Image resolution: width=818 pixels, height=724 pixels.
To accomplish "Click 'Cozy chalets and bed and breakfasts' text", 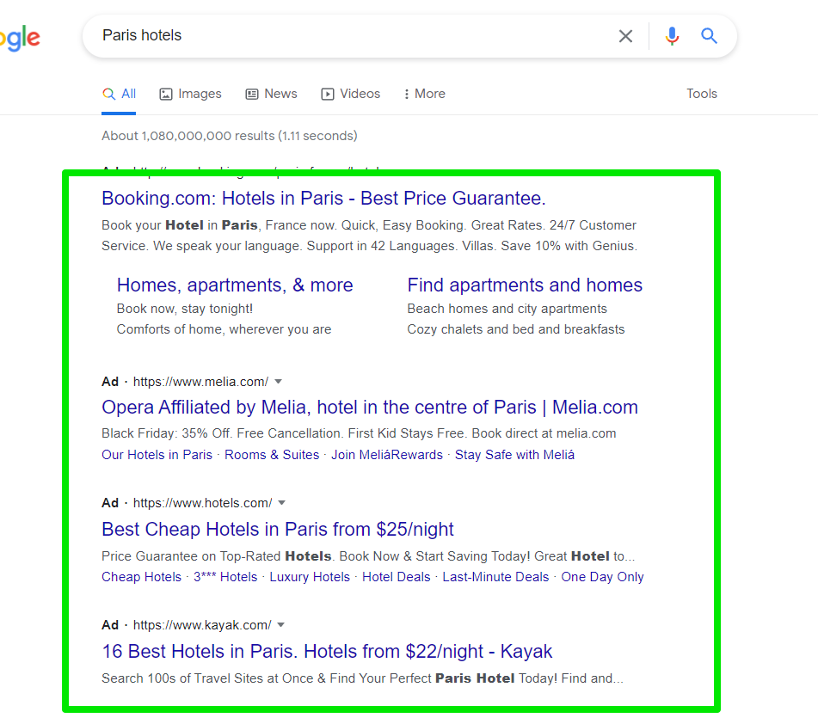I will [x=516, y=329].
